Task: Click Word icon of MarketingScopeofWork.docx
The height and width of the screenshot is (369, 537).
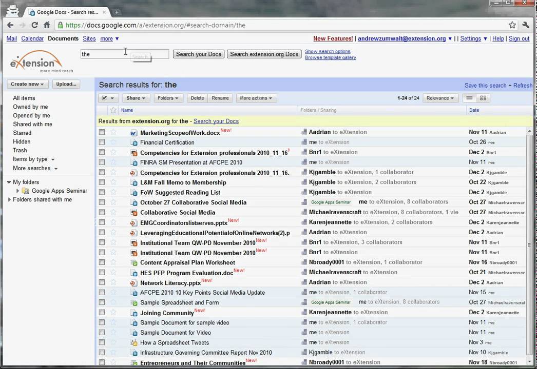Action: click(x=133, y=133)
